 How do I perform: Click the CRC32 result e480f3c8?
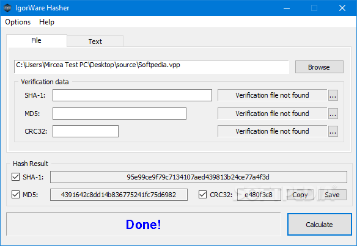pyautogui.click(x=259, y=195)
